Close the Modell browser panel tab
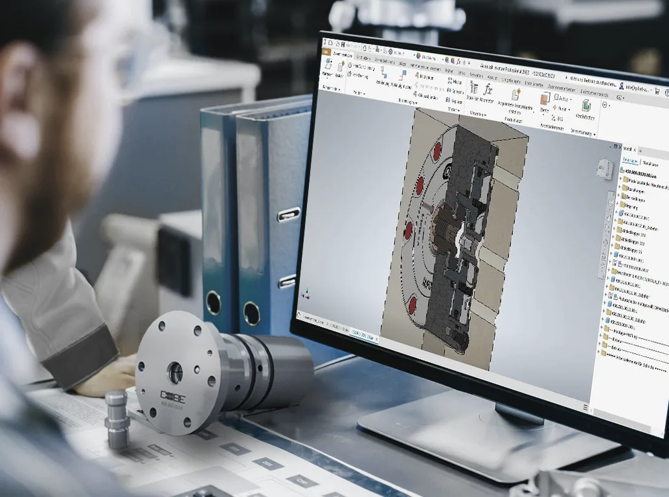Viewport: 669px width, 497px height. (635, 150)
